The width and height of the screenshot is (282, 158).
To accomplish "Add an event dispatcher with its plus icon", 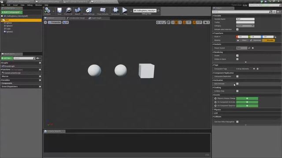I will click(40, 86).
